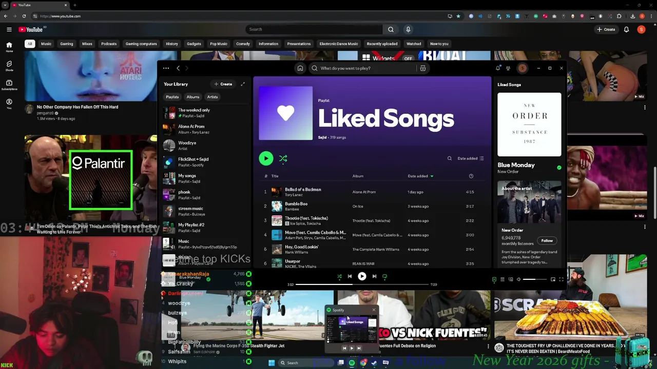
Task: Open YouTube hamburger guide menu
Action: 9,29
